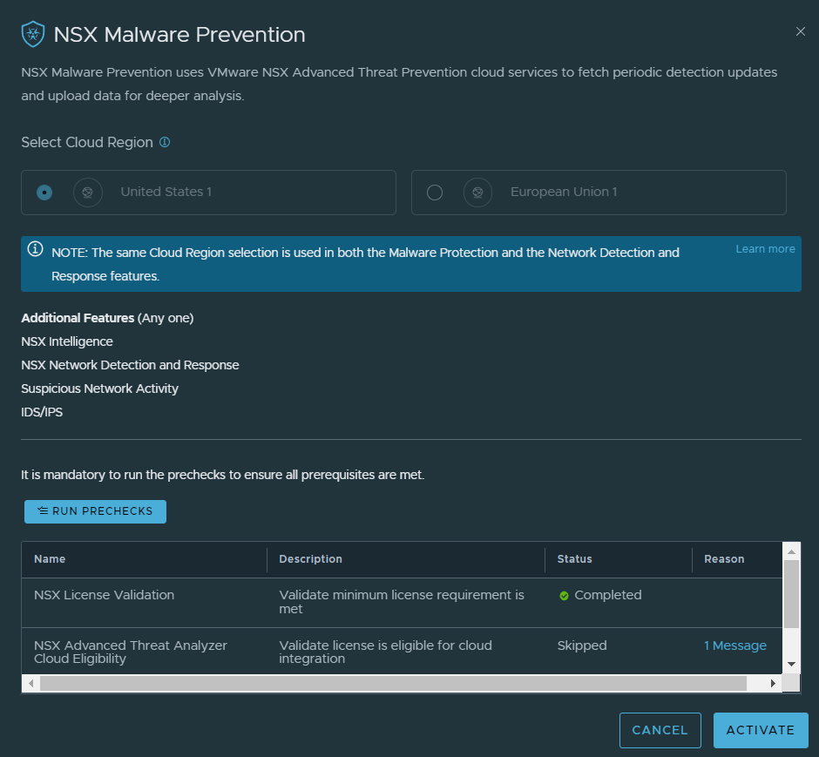The image size is (819, 757).
Task: Open the 1 Message link
Action: pos(734,645)
